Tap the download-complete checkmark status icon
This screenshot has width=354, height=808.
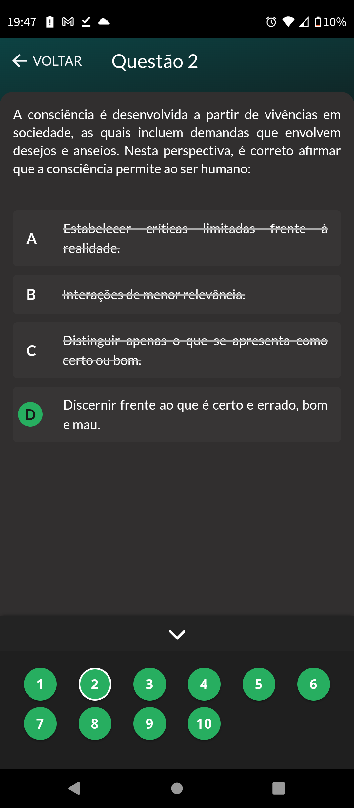tap(86, 22)
